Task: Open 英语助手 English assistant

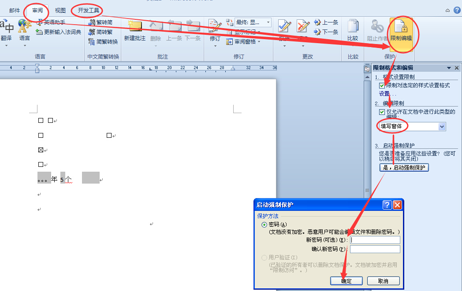Action: coord(51,22)
